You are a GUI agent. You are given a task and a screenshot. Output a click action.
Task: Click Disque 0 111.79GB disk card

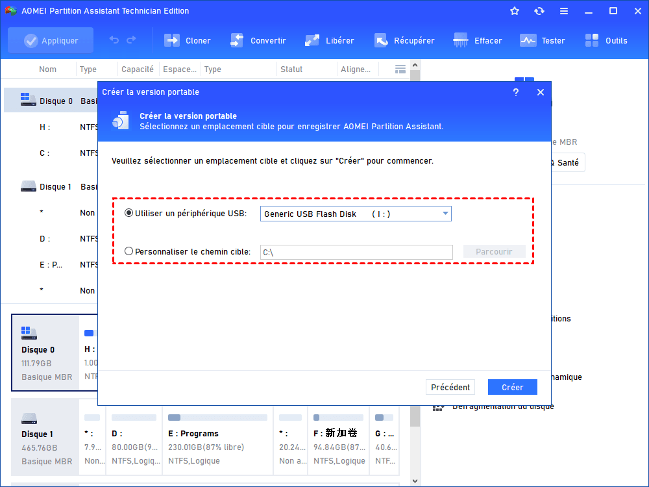point(45,353)
